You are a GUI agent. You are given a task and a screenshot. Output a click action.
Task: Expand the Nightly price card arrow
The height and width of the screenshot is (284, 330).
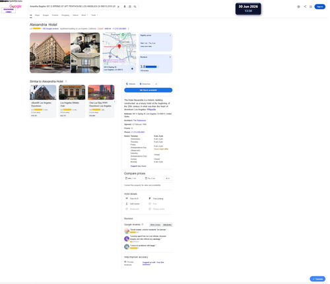point(170,36)
